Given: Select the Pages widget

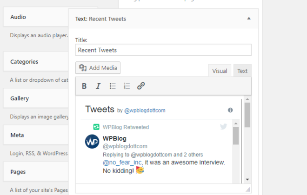Looking at the screenshot, I should point(36,172).
